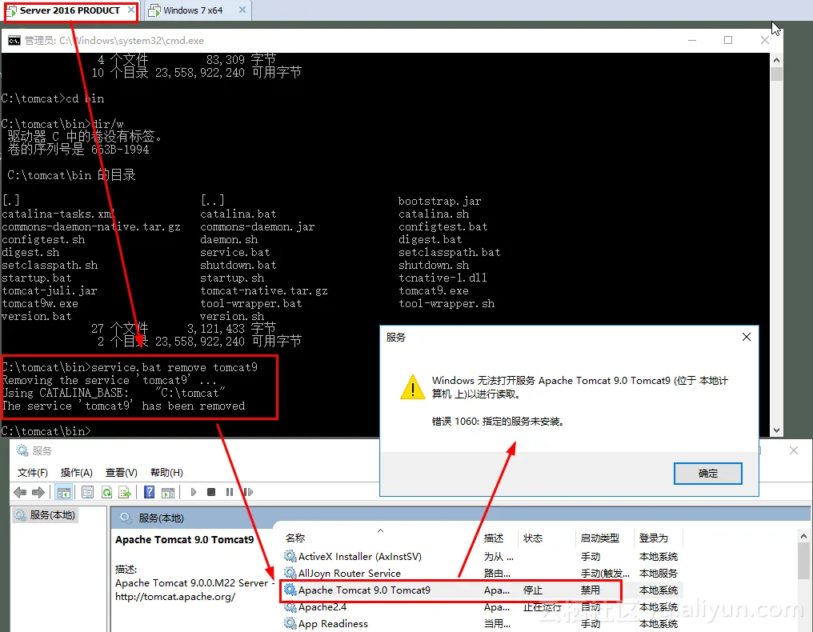
Task: Select Apache2.4 service row
Action: pos(322,606)
